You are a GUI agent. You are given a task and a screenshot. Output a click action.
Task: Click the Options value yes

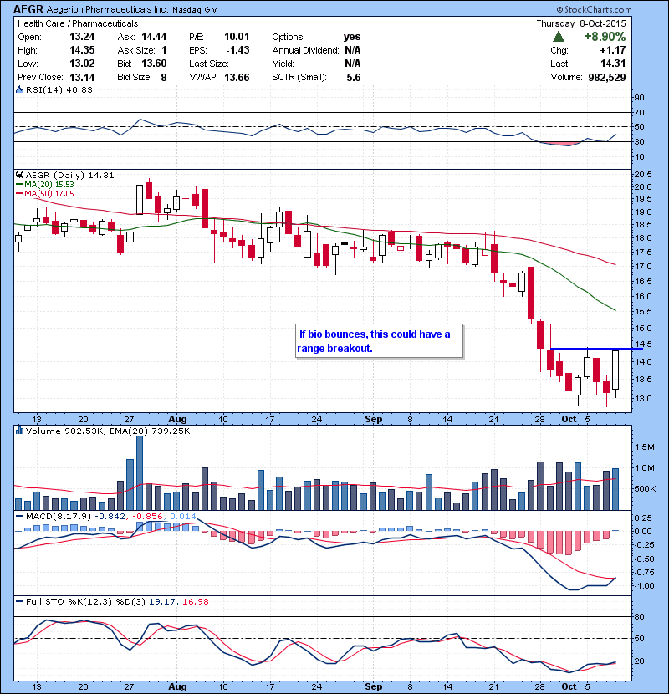point(352,37)
